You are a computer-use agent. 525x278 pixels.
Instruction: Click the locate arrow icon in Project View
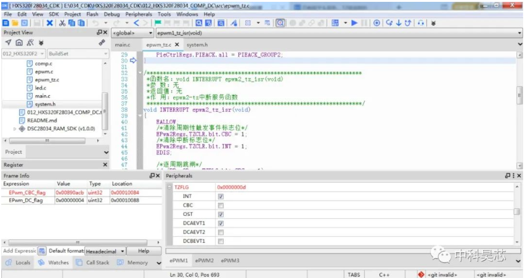coord(8,42)
